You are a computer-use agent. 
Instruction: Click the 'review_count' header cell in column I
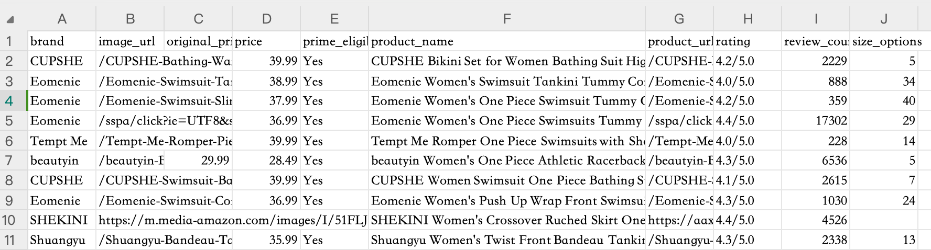(x=816, y=41)
